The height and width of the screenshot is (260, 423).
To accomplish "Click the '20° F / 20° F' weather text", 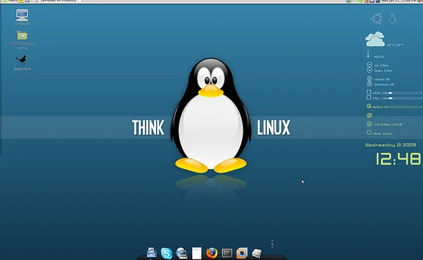I will click(395, 45).
